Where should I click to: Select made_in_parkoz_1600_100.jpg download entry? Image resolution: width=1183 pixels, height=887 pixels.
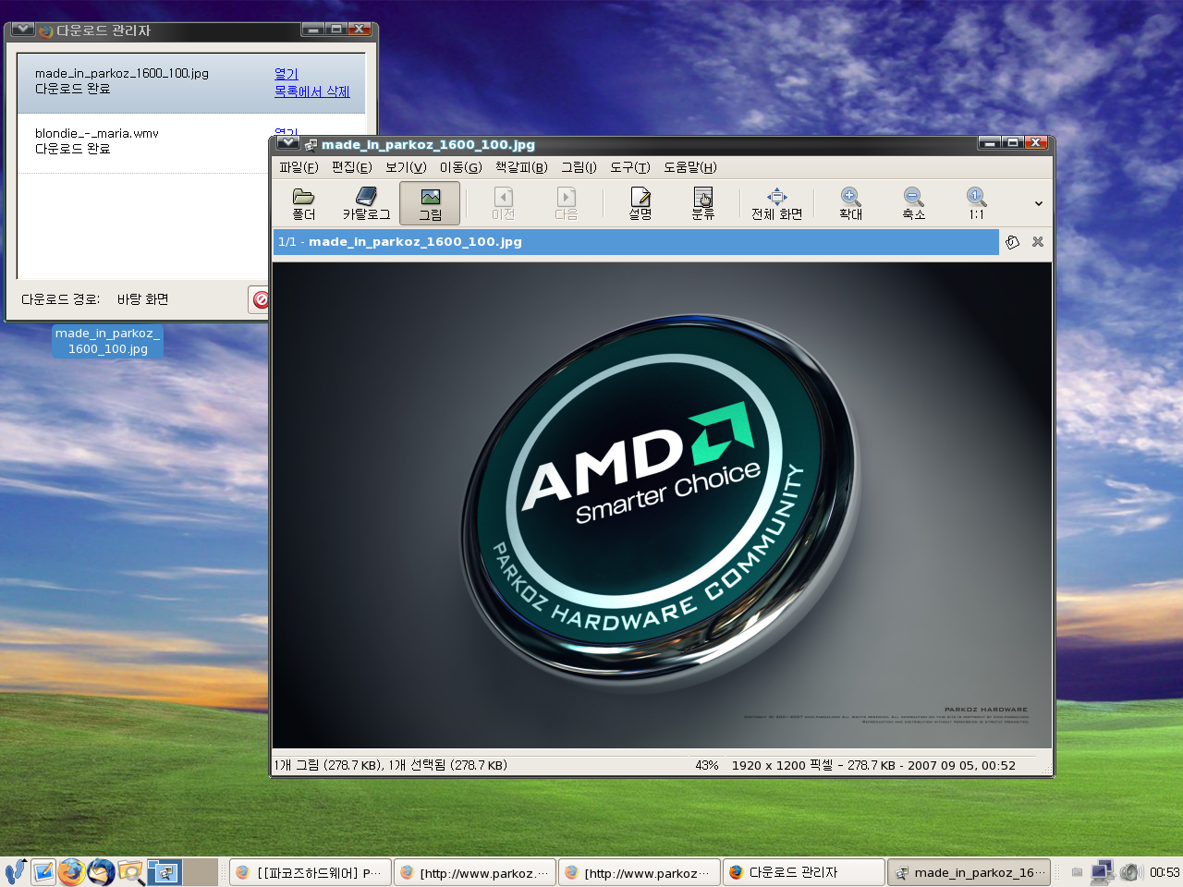[191, 83]
